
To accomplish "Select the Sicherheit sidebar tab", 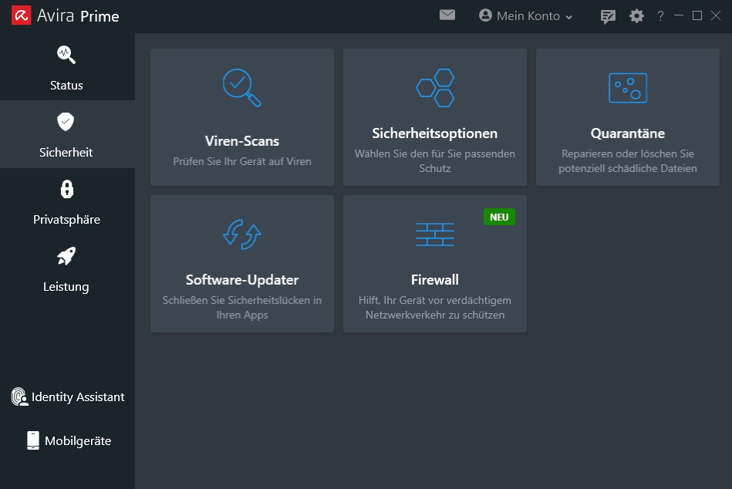I will pyautogui.click(x=66, y=134).
